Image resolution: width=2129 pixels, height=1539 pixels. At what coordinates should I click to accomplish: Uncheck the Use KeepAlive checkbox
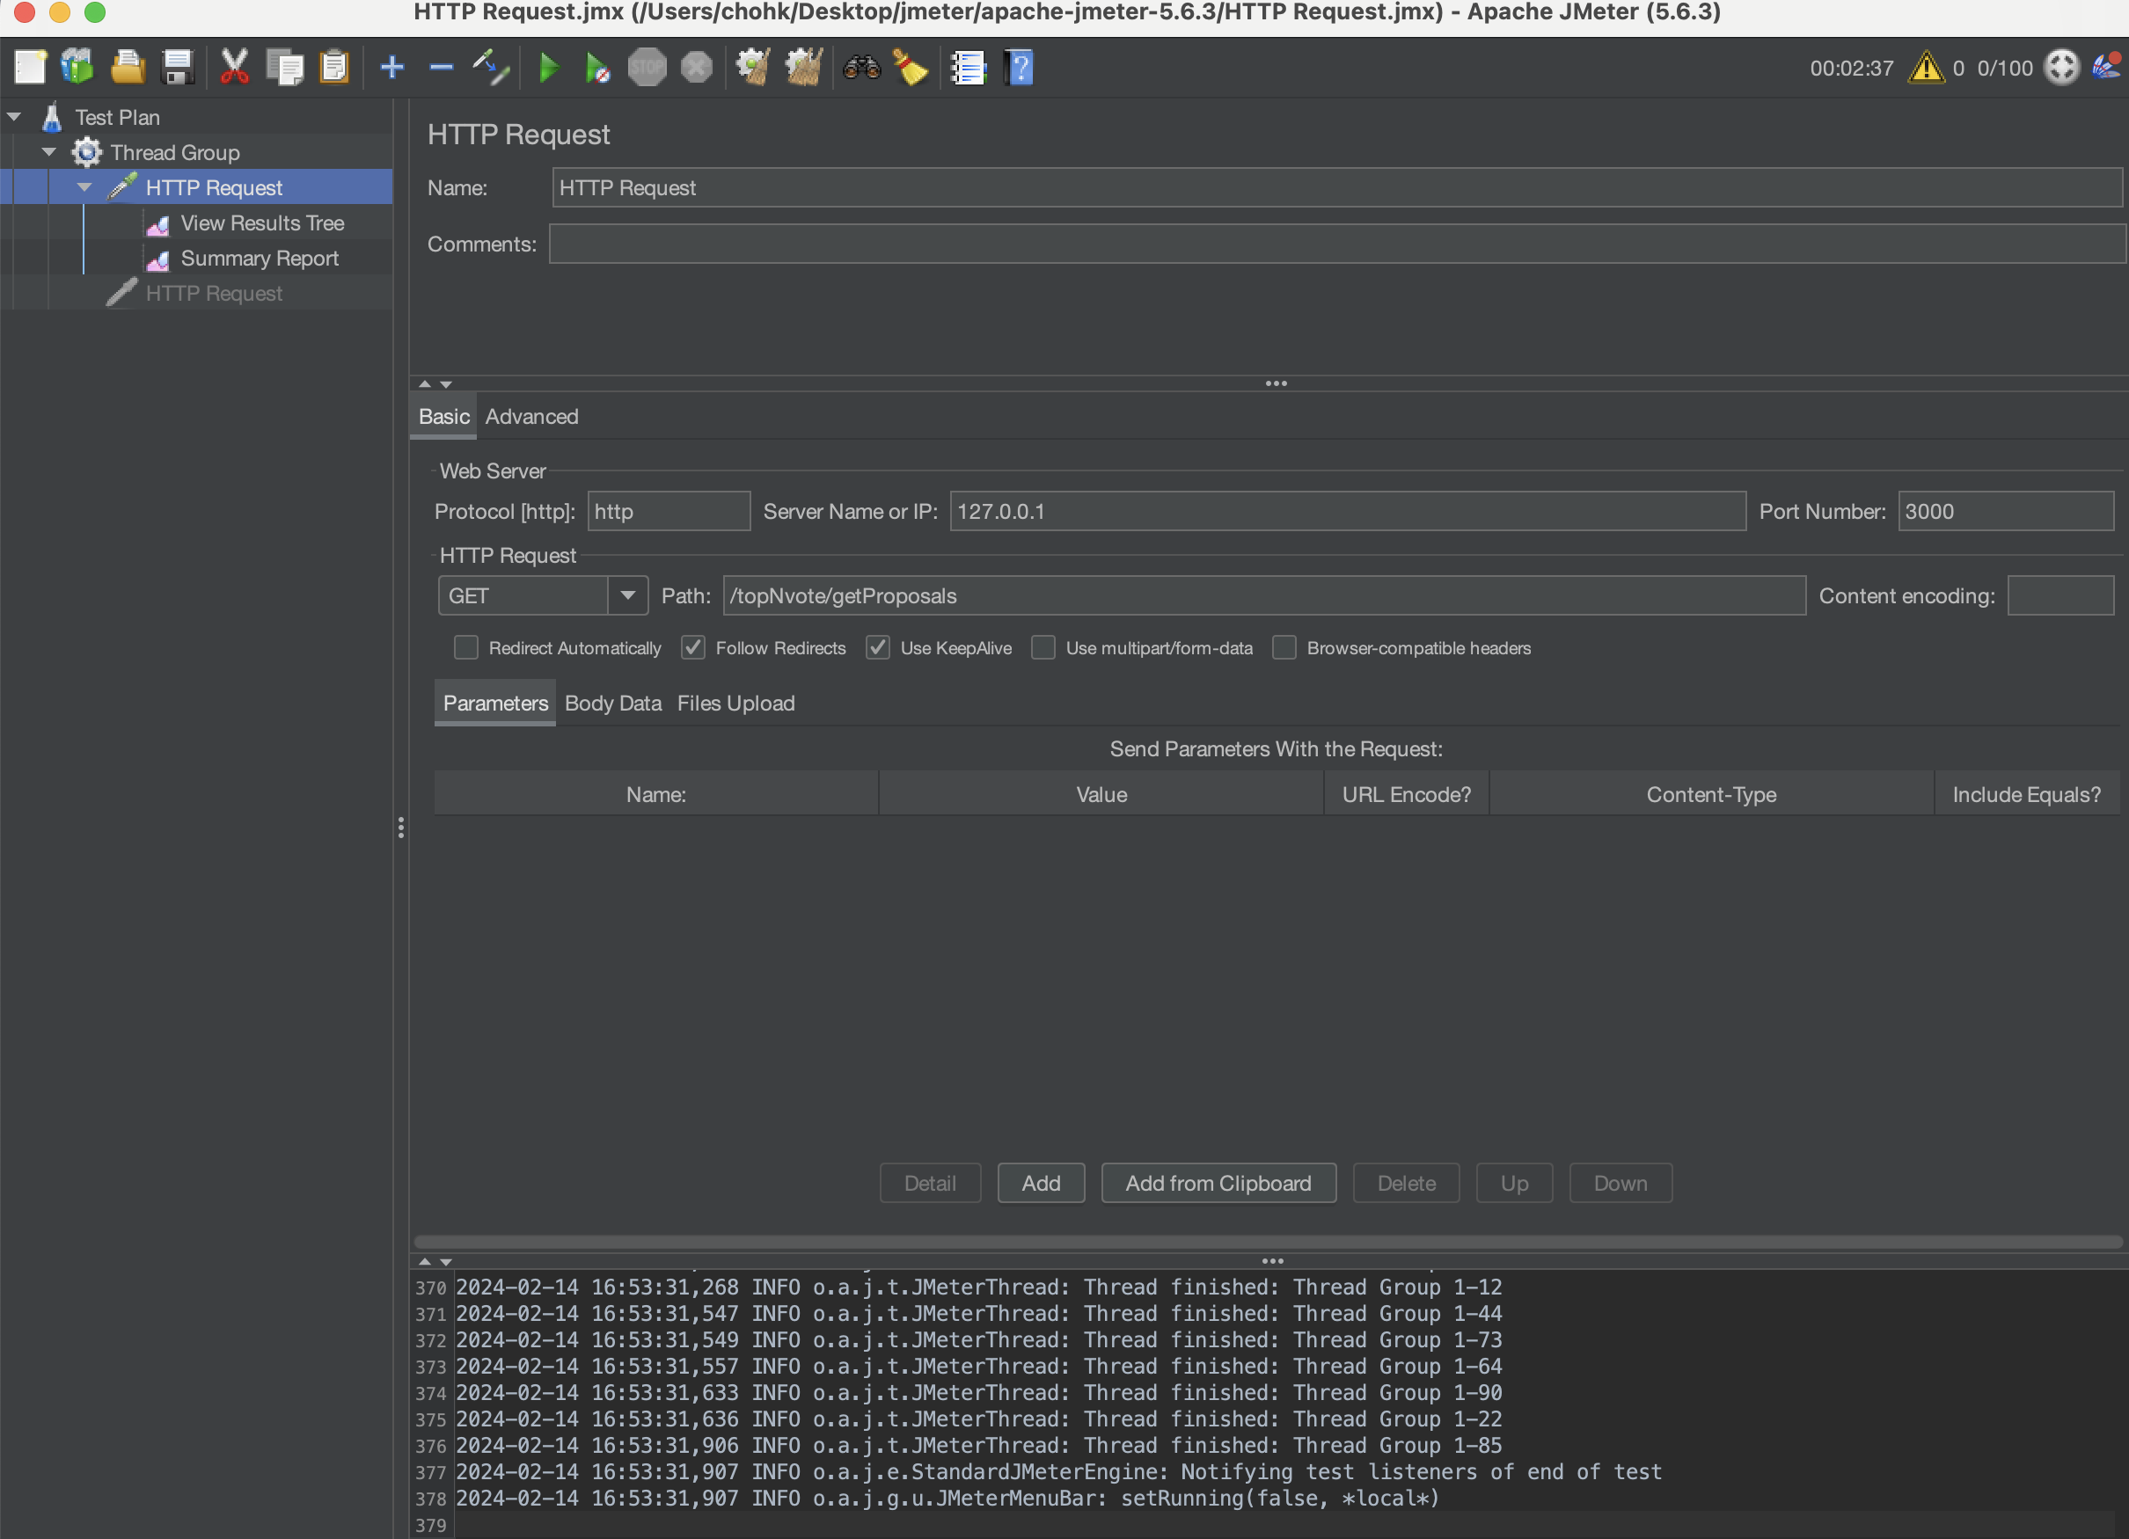point(878,647)
